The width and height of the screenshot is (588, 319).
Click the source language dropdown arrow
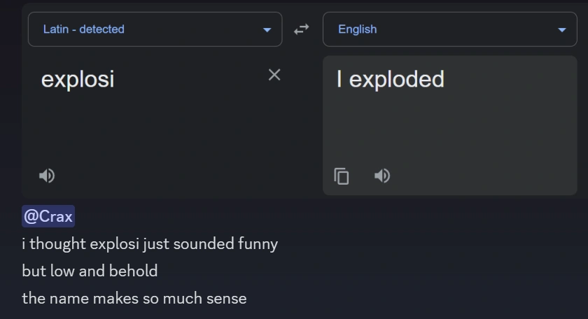click(267, 30)
